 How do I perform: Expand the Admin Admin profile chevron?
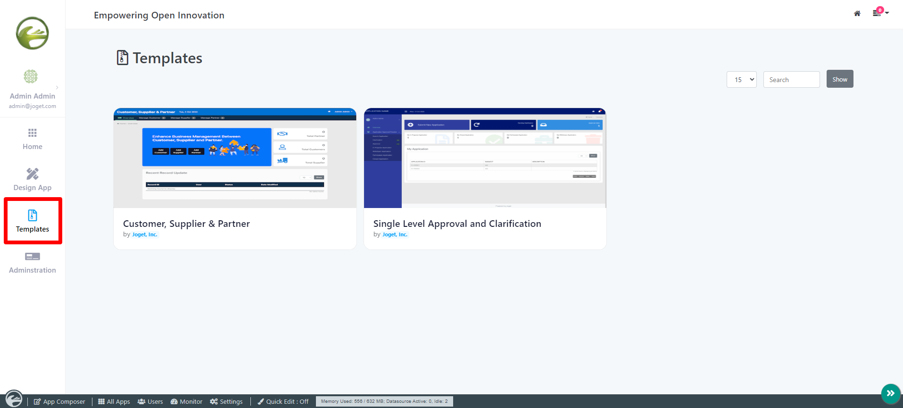[x=57, y=87]
